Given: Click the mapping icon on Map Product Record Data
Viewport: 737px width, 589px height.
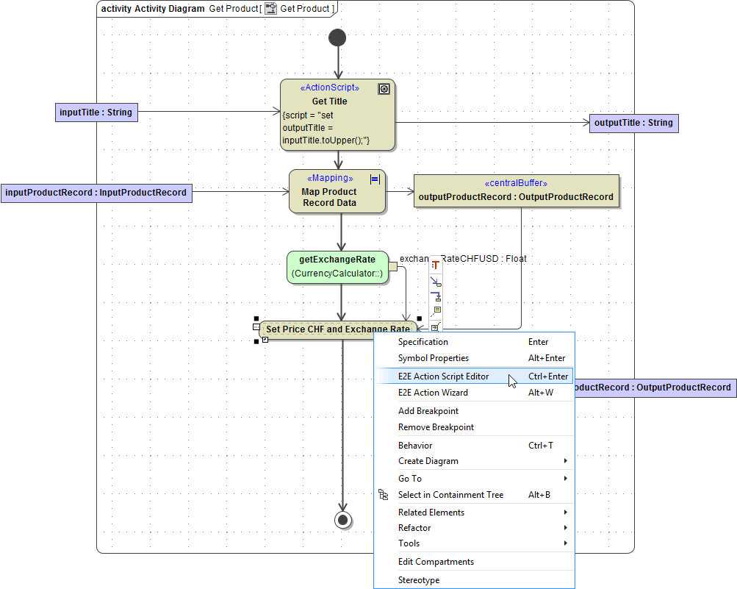Looking at the screenshot, I should 374,179.
